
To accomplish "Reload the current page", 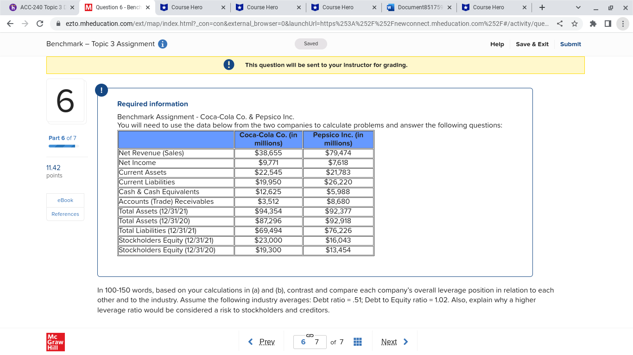I will 40,24.
